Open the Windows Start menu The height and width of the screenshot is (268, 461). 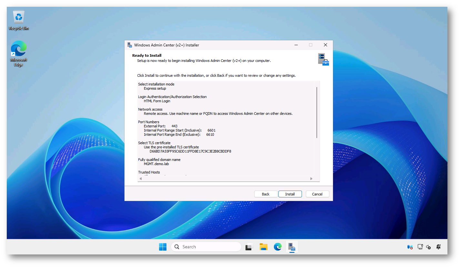coord(163,247)
